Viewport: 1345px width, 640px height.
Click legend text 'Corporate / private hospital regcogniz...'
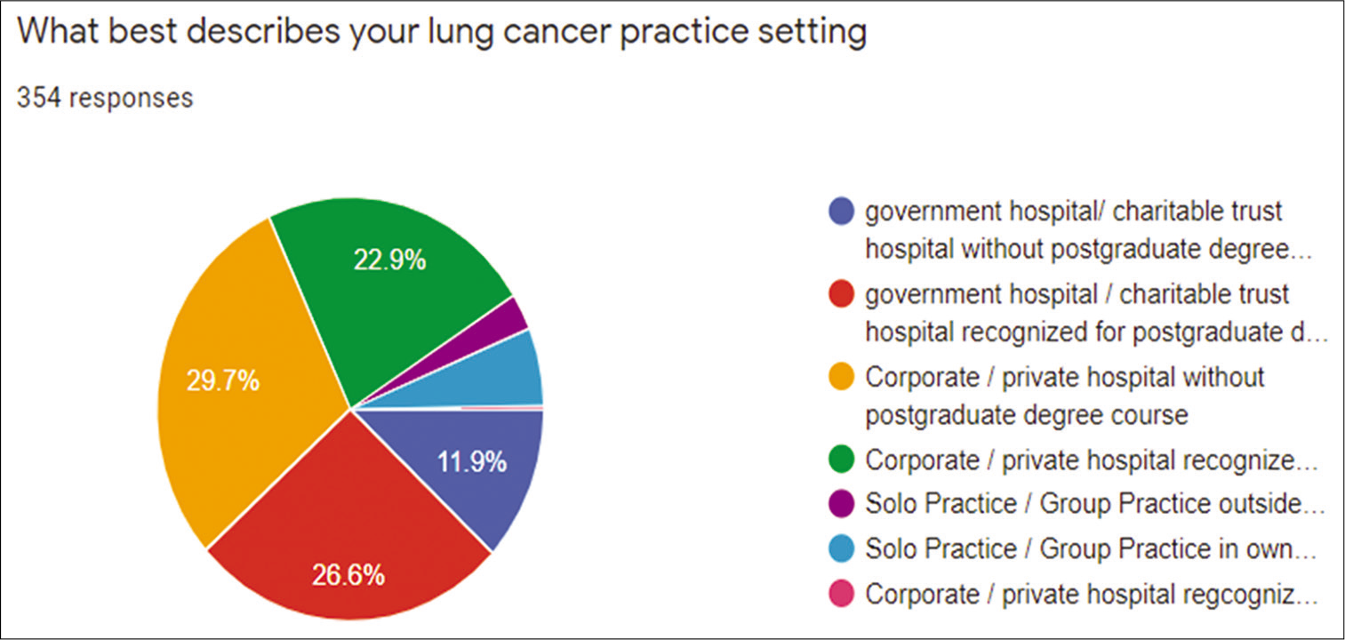pyautogui.click(x=1091, y=593)
